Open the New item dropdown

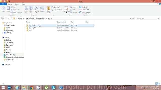56,7
